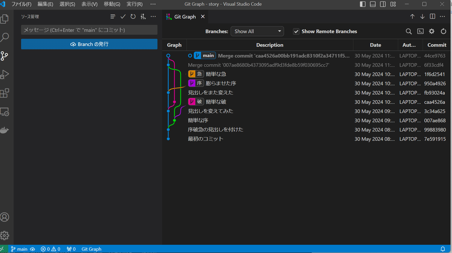
Task: Click the Date column header
Action: 376,45
